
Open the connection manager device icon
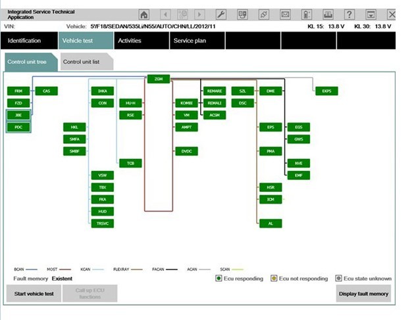[242, 14]
